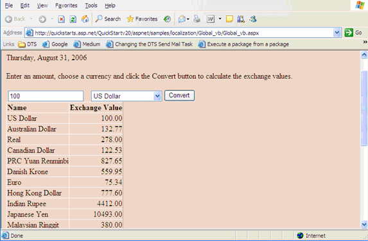Viewport: 368px width, 241px height.
Task: Go to the Home page icon
Action: [85, 19]
